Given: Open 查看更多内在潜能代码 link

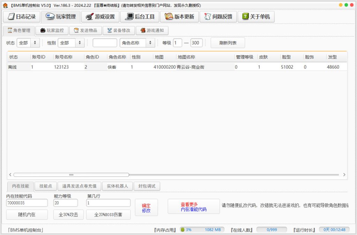Looking at the screenshot, I should [193, 207].
